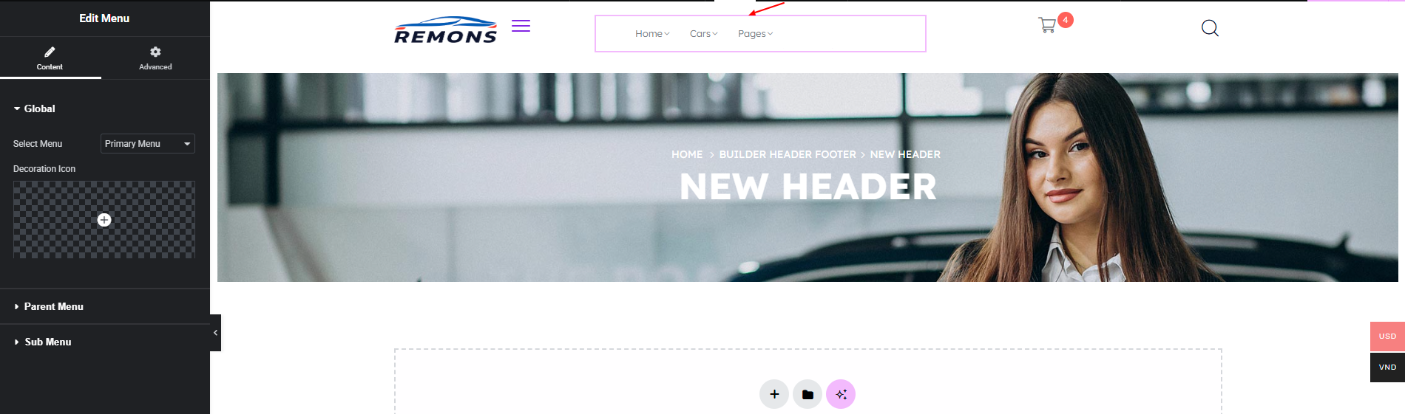This screenshot has width=1405, height=414.
Task: Click the NEW HEADER breadcrumb text
Action: click(905, 154)
